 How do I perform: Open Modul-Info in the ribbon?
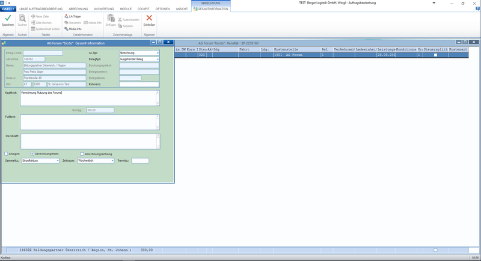73,29
